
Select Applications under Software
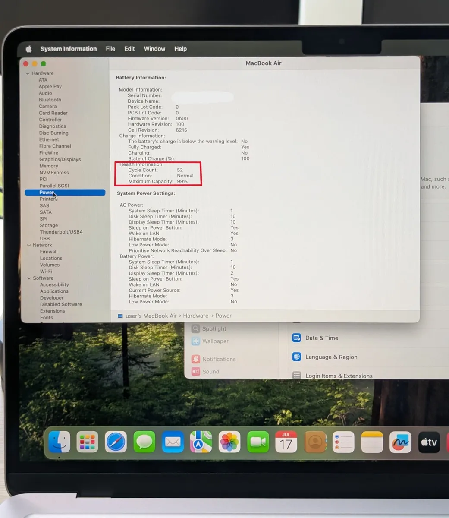(x=54, y=291)
